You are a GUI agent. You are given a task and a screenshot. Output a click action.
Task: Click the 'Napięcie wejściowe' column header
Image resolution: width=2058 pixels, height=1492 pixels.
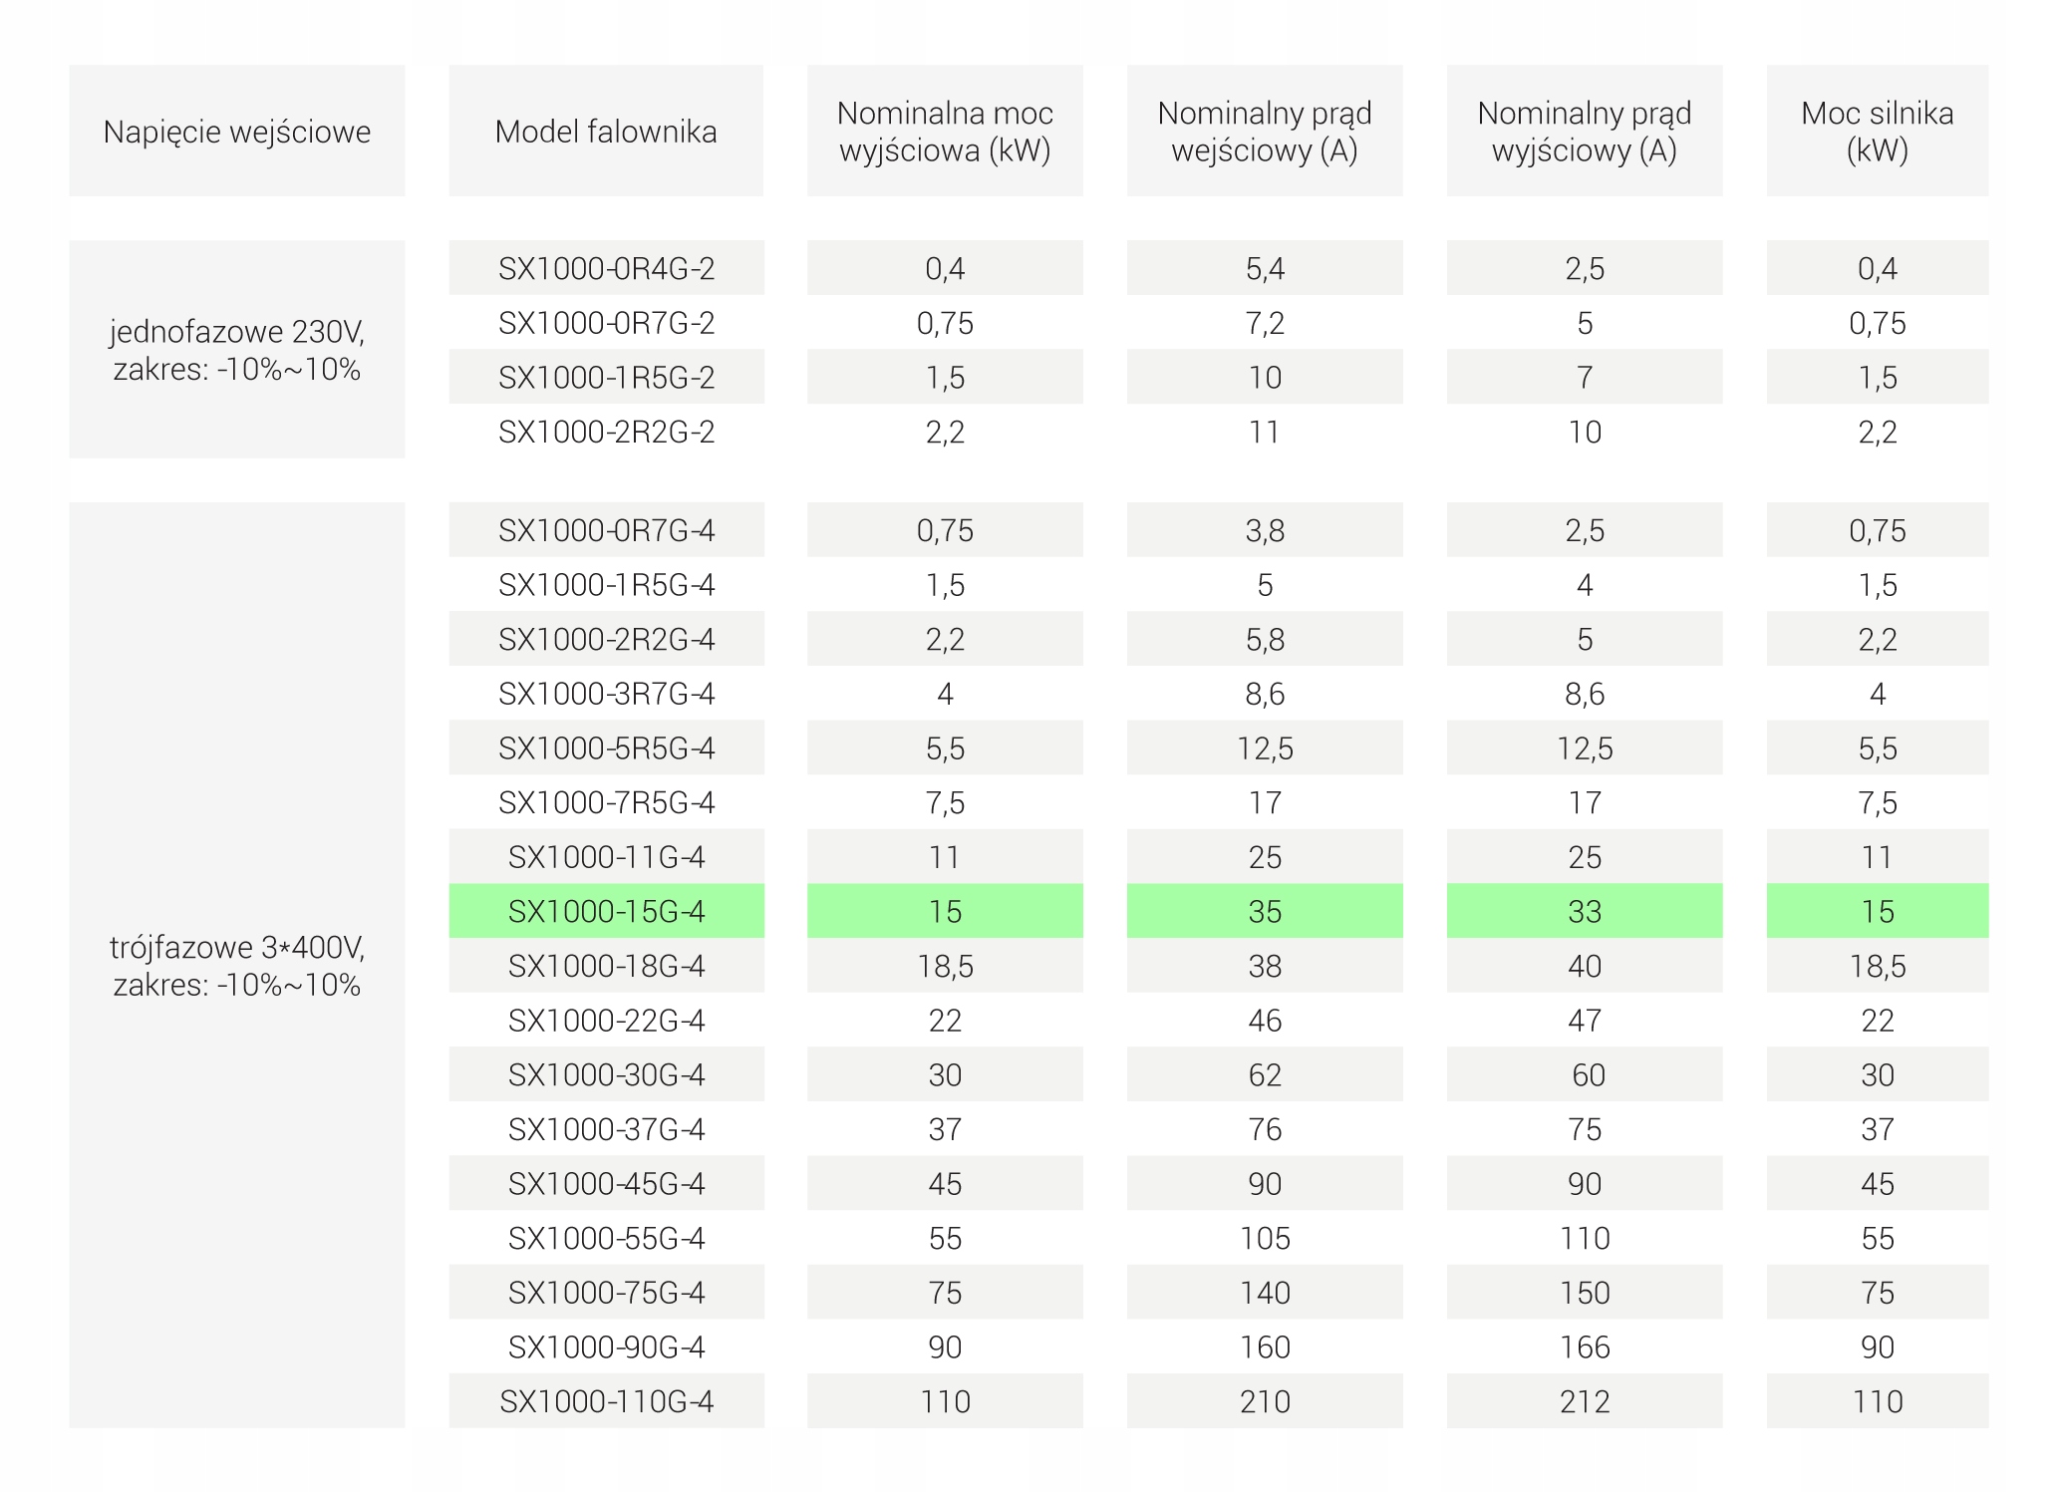(x=236, y=131)
